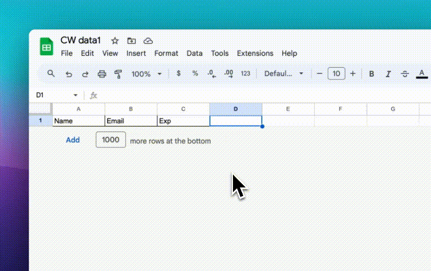This screenshot has width=431, height=271.
Task: Toggle italic formatting
Action: coord(388,74)
